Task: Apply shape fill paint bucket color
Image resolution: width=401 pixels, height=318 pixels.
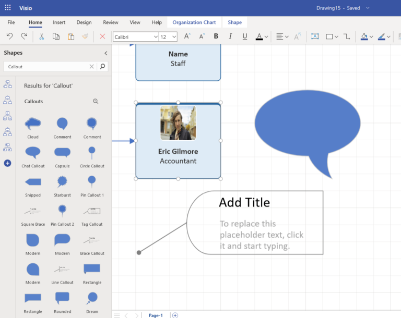Action: 364,36
